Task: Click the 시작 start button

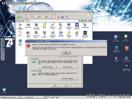Action: point(3,97)
